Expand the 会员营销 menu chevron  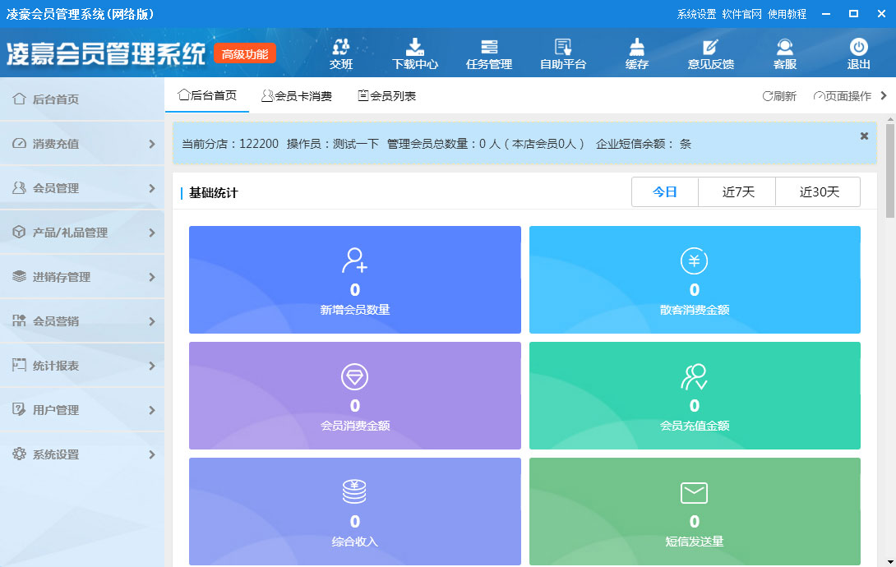point(152,321)
